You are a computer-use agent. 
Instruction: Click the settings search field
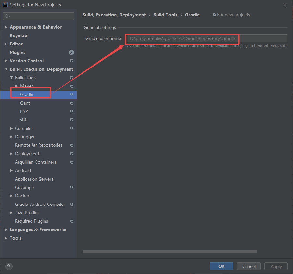(39, 16)
